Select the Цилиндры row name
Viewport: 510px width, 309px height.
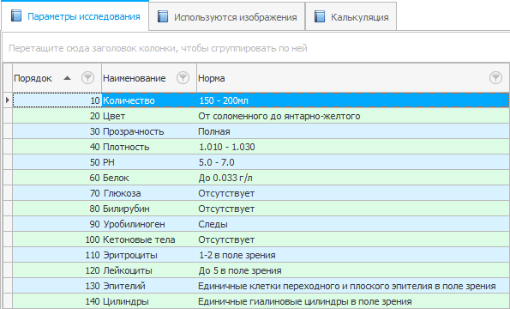[126, 301]
